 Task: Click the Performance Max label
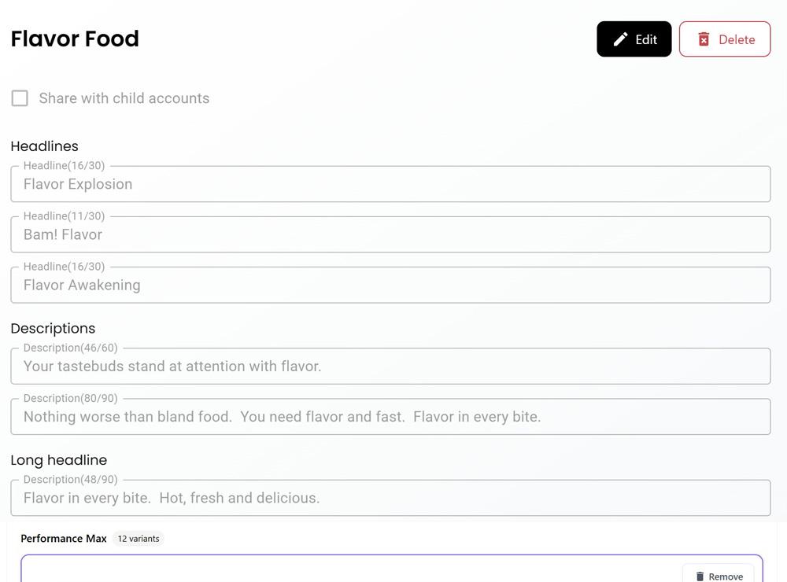64,539
